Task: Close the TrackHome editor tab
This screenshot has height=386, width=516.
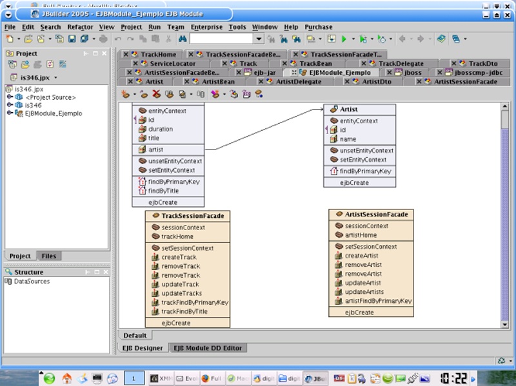Action: (x=125, y=55)
